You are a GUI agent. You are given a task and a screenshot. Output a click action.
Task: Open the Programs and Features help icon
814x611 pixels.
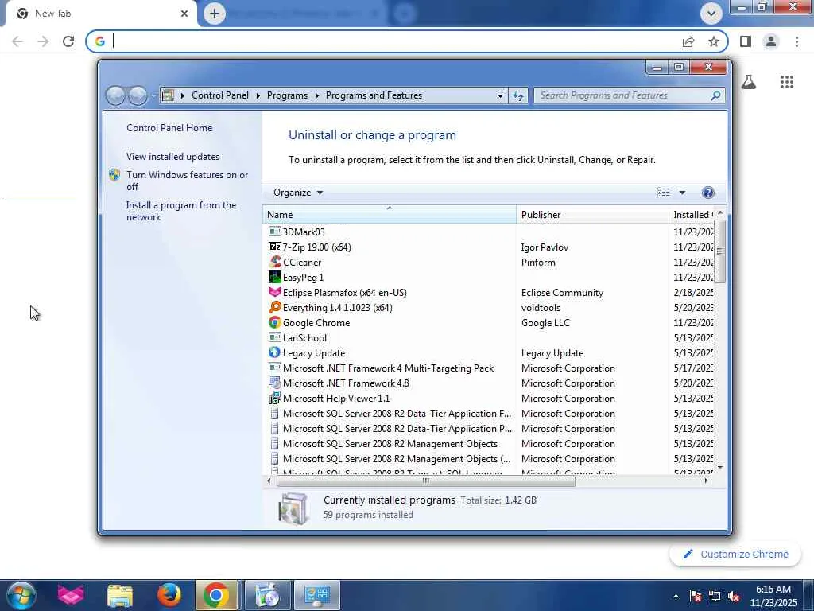click(x=707, y=193)
